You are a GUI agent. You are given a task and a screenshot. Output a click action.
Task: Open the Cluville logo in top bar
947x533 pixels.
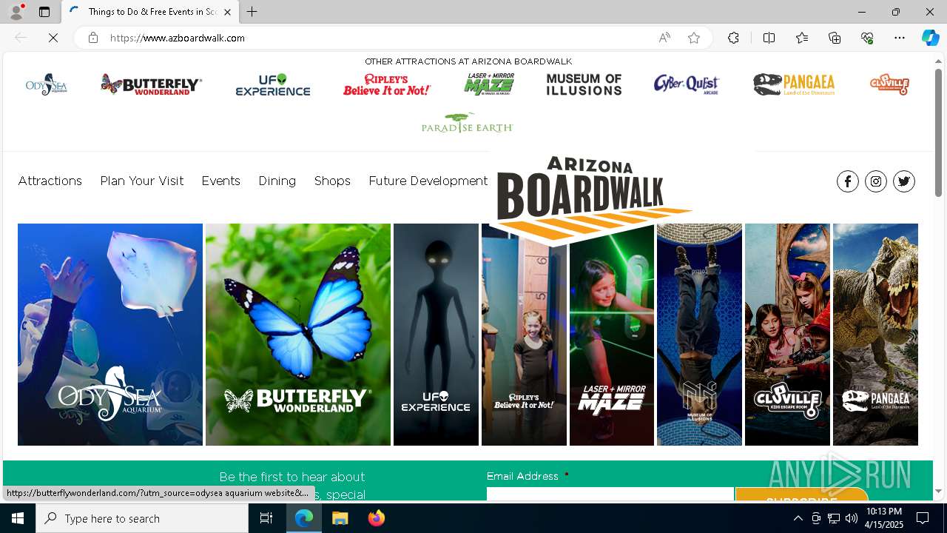click(889, 84)
